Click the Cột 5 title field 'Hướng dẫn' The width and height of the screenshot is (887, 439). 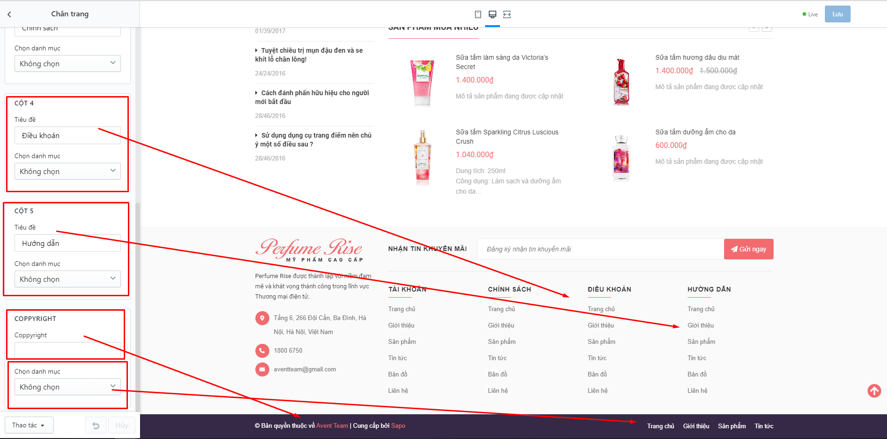[68, 243]
